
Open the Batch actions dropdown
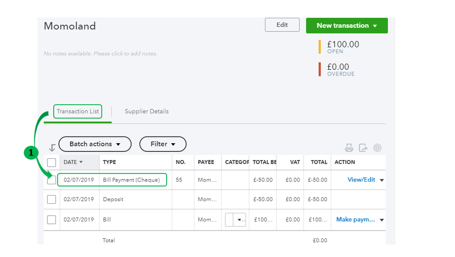coord(95,144)
